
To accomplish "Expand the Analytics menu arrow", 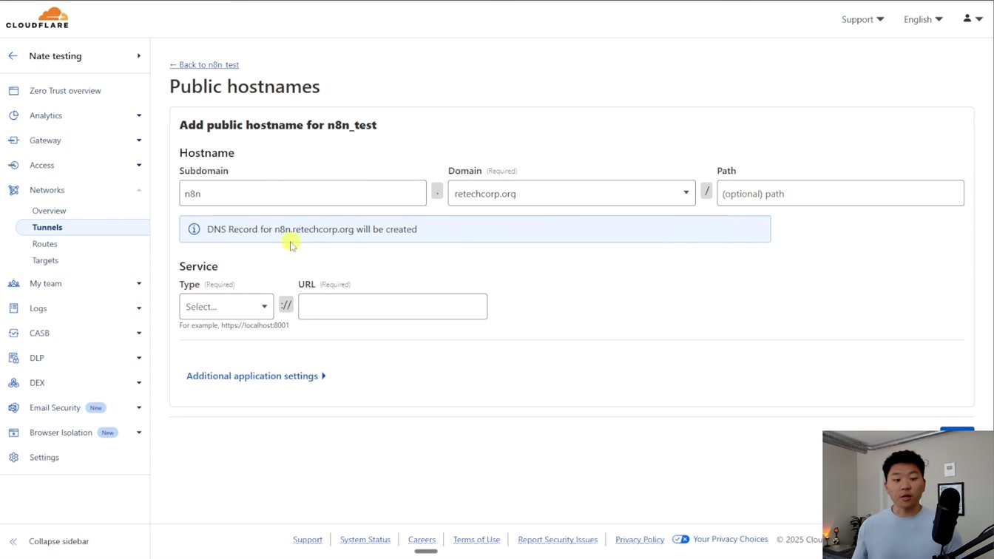I will coord(138,115).
